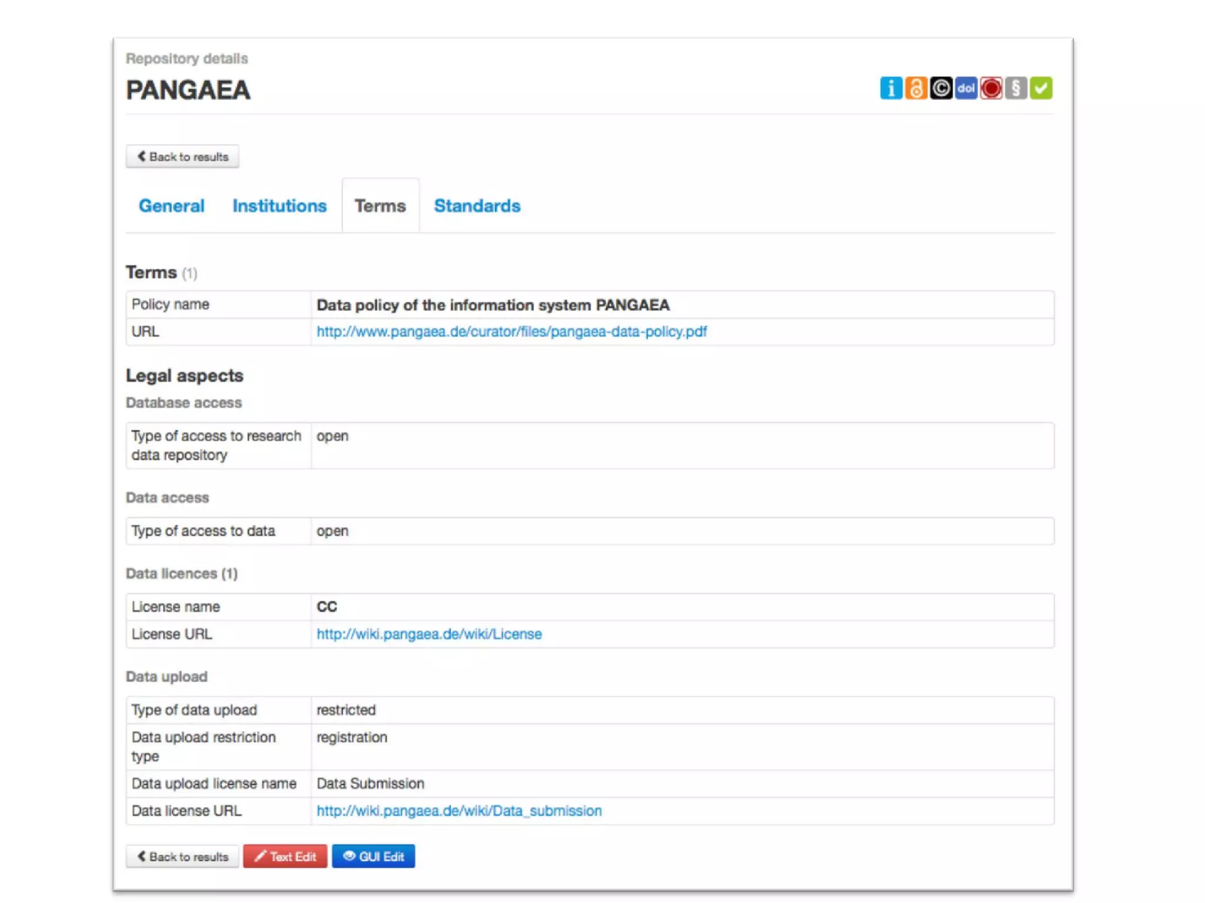Select the Terms tab
1205x903 pixels.
(380, 206)
